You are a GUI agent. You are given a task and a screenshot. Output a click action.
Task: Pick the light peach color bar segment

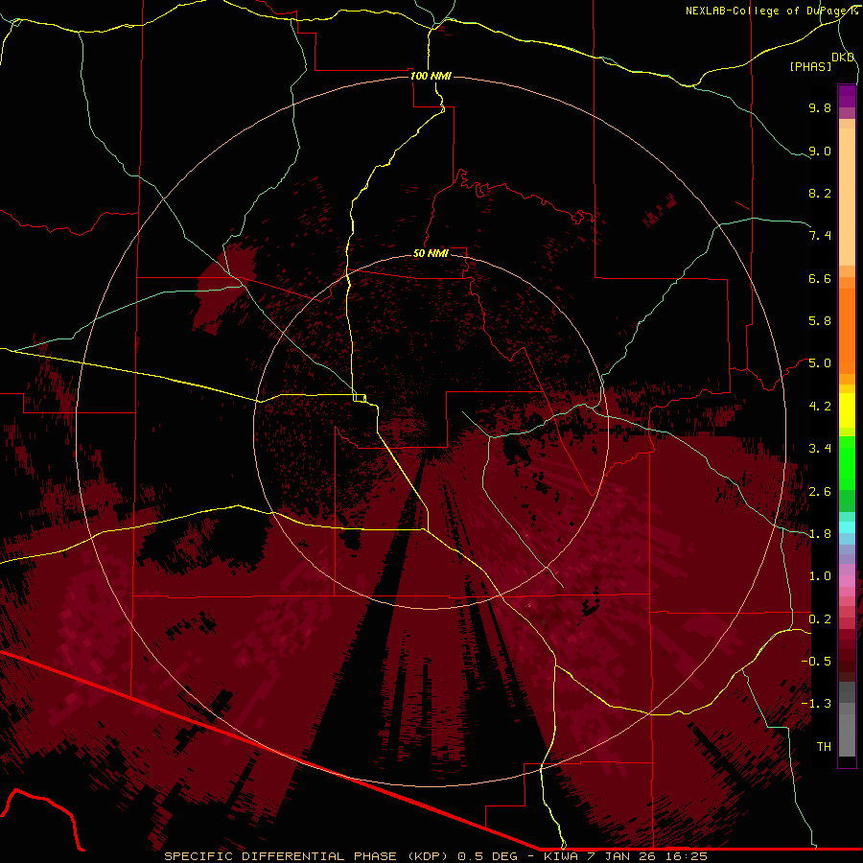point(847,197)
